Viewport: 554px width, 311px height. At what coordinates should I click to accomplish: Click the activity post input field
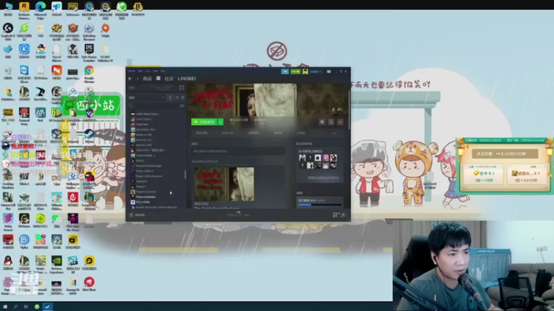point(238,151)
